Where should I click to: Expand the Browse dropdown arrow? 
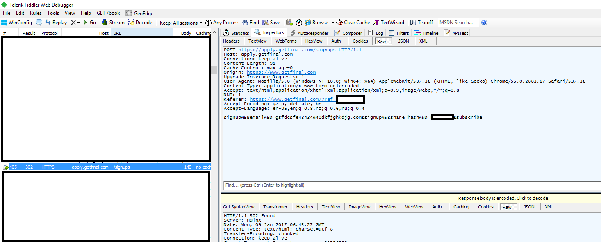click(333, 23)
